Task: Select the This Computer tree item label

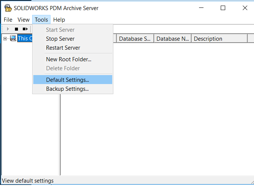Action: tap(25, 38)
